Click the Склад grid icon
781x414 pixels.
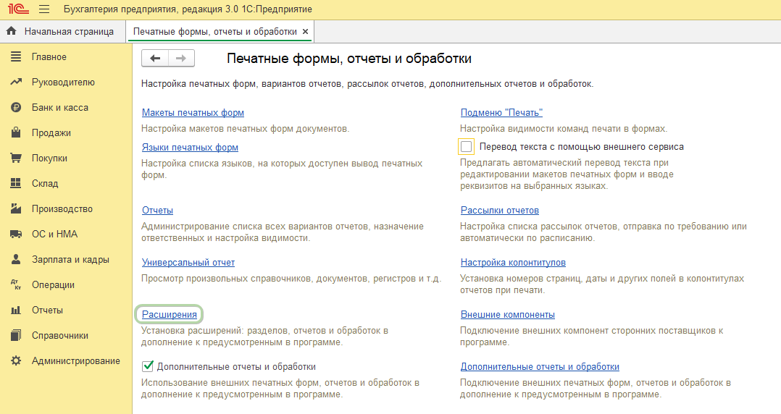16,183
